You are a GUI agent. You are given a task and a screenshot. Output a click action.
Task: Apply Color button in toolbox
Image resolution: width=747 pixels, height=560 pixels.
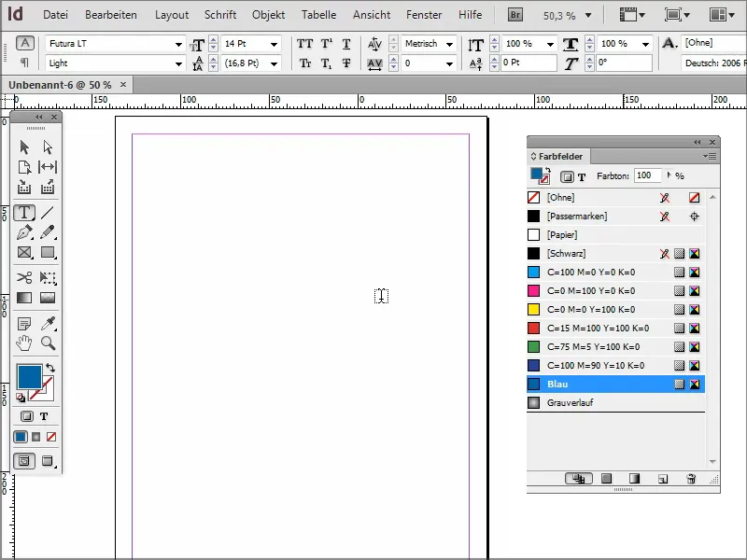tap(21, 437)
